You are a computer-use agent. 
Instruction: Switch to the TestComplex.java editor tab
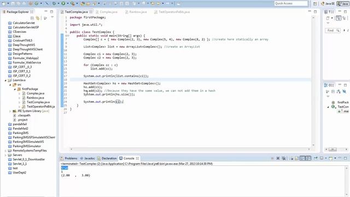point(76,12)
